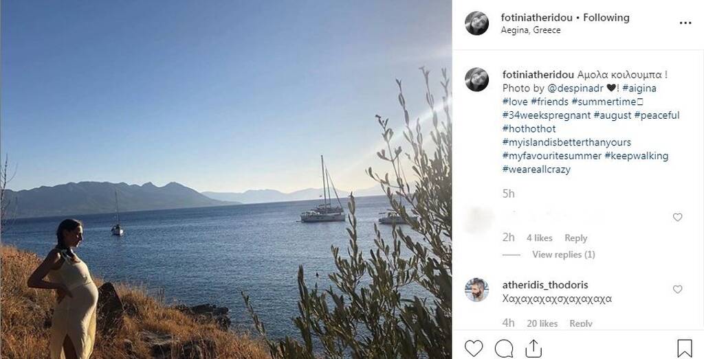Open the #34weekspregnant hashtag
Image resolution: width=704 pixels, height=359 pixels.
(547, 115)
